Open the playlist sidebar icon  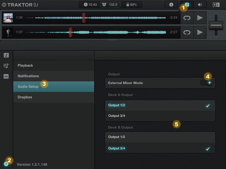pos(6,66)
